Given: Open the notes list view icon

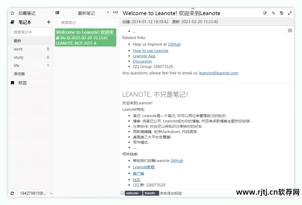Looking at the screenshot, I should (57, 12).
